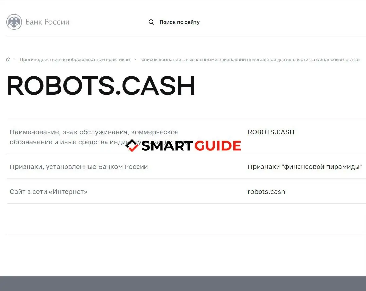366x291 pixels.
Task: Select the ROBOTS.CASH page heading
Action: pyautogui.click(x=101, y=85)
